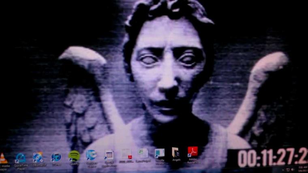The image size is (308, 173).
Task: Open the Spotify desktop icon
Action: pyautogui.click(x=74, y=156)
